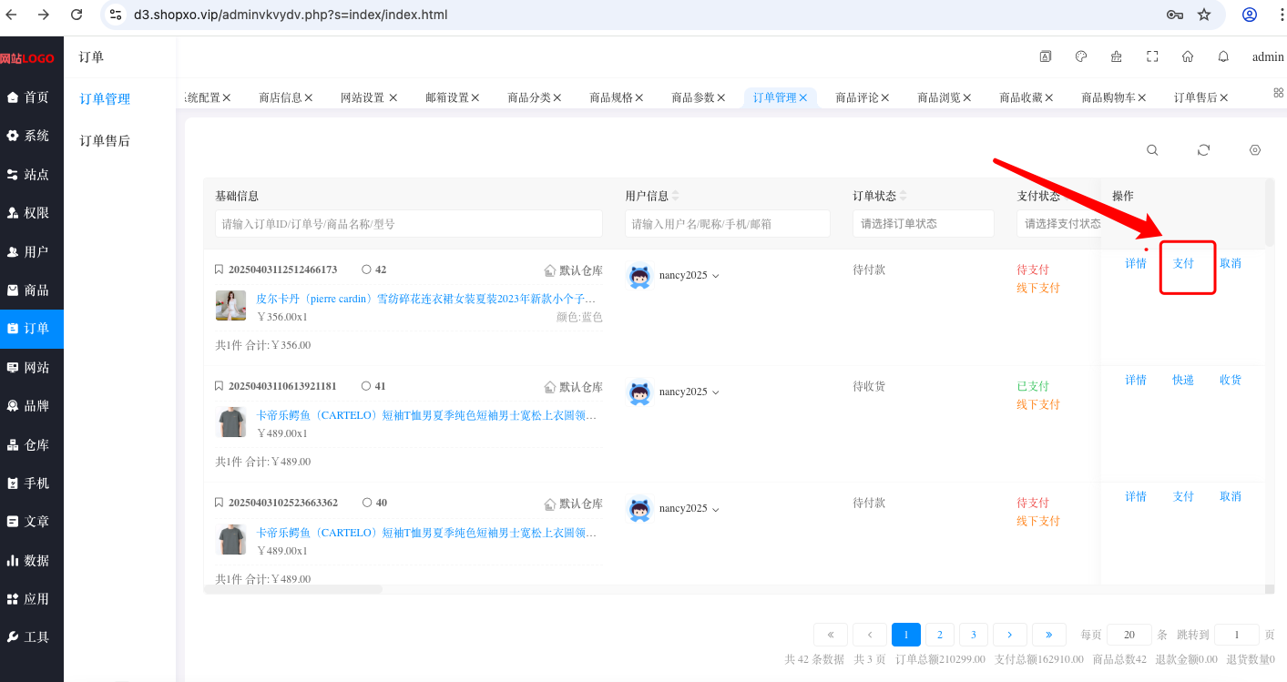Open browser profile avatar icon
Viewport: 1287px width, 682px height.
click(x=1250, y=15)
